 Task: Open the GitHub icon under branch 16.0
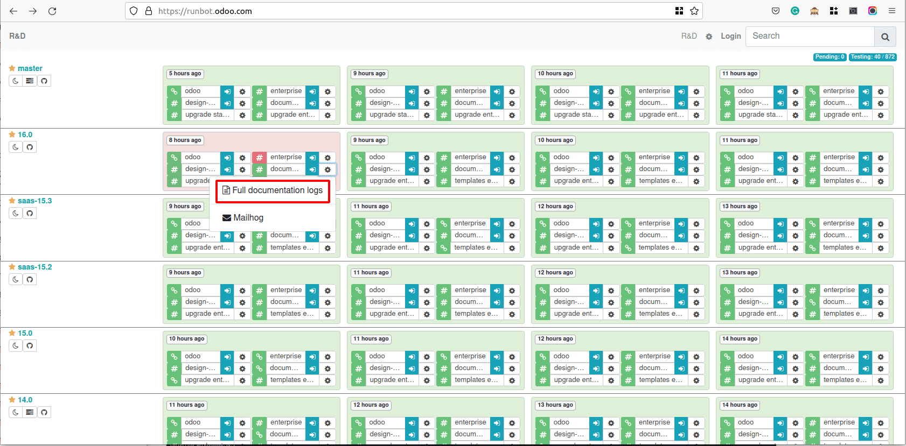click(x=30, y=147)
